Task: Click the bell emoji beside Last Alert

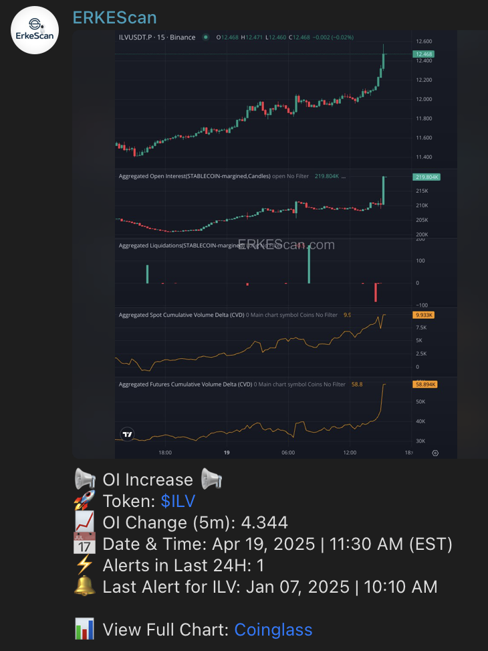Action: [x=85, y=587]
